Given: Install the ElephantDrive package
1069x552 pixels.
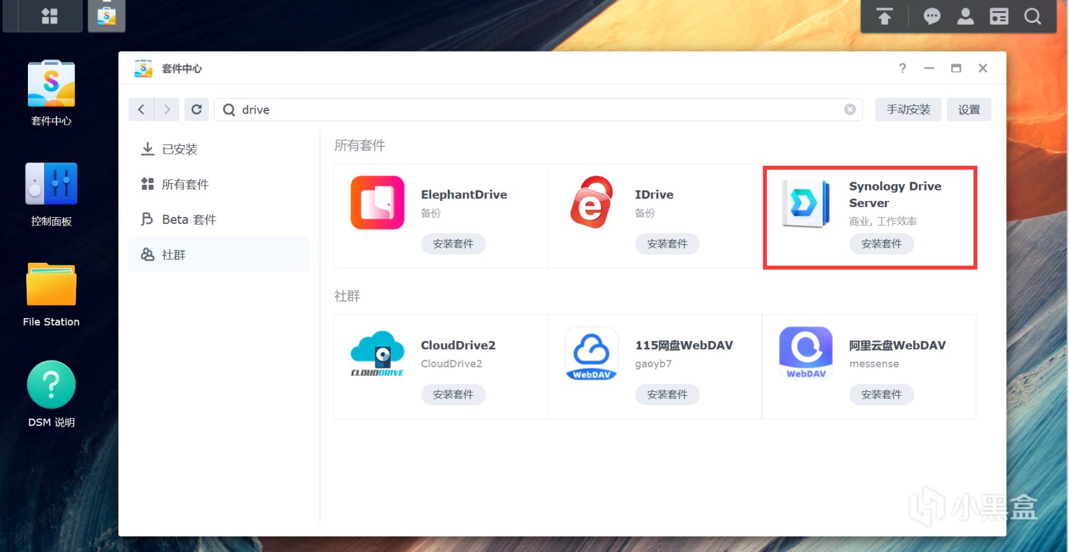Looking at the screenshot, I should point(453,244).
